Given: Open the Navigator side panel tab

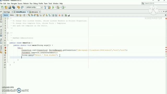Looking at the screenshot, I should coord(1,18).
